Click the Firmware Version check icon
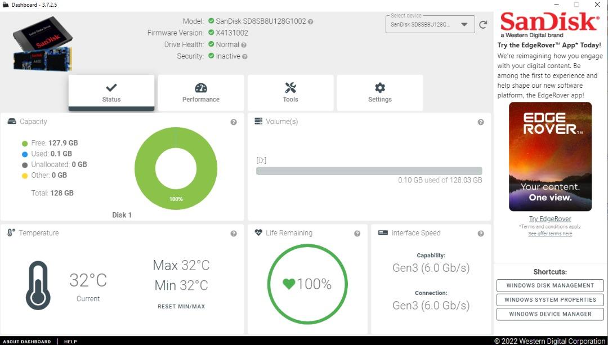608x345 pixels. coord(211,33)
